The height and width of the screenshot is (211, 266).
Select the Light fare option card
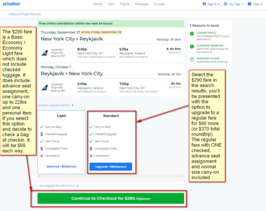pos(61,142)
